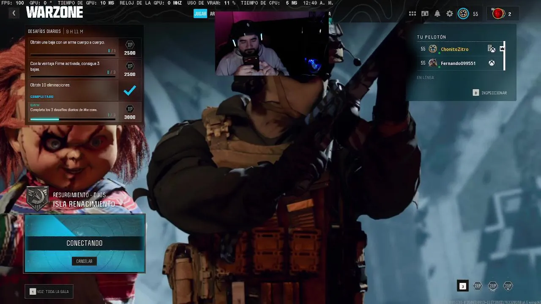Click DESAFÍOS DIARIOS header
The width and height of the screenshot is (541, 304).
pyautogui.click(x=44, y=32)
